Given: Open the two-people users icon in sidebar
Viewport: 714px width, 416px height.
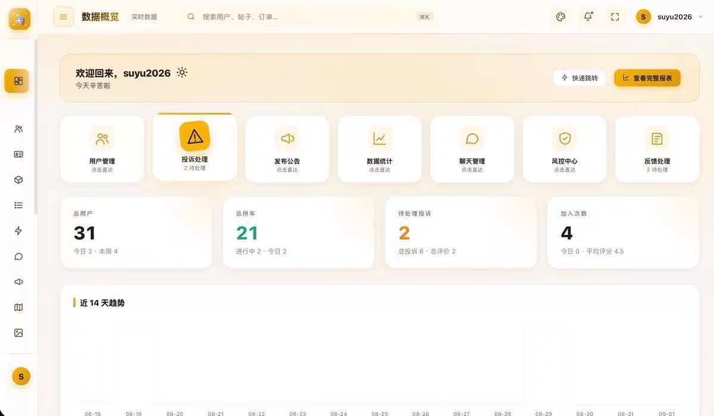Looking at the screenshot, I should pos(18,129).
